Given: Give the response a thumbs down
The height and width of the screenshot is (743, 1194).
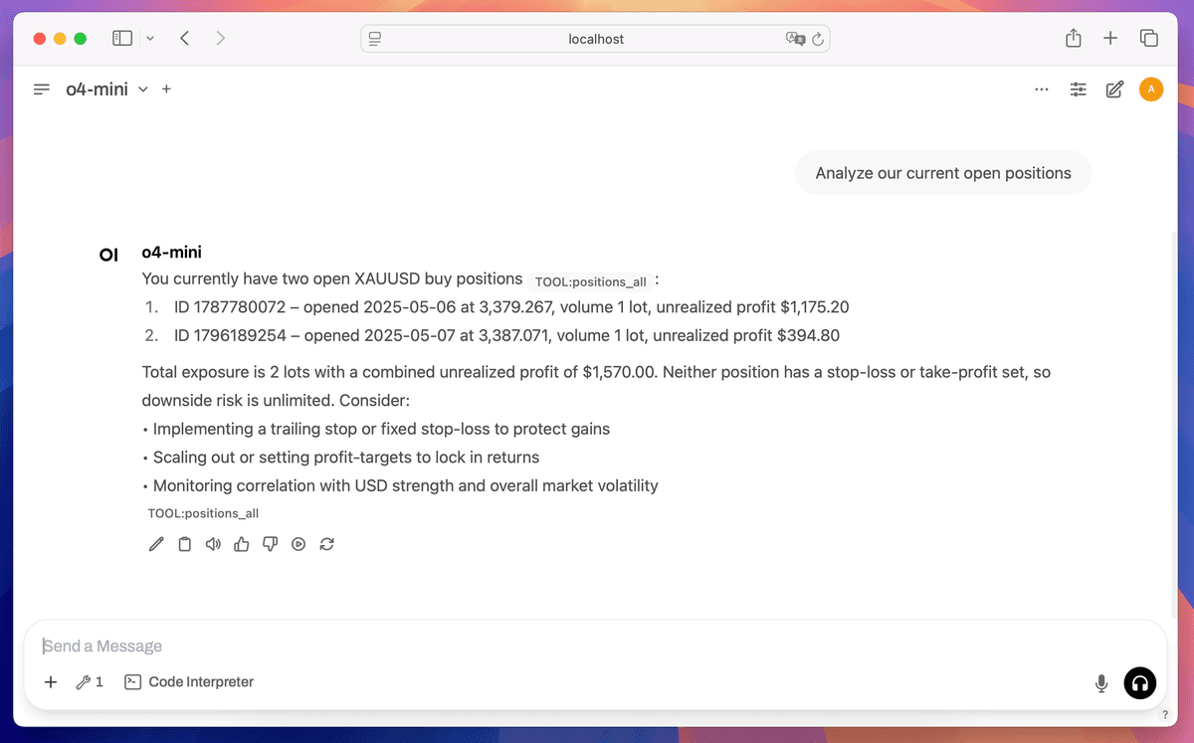Looking at the screenshot, I should [270, 544].
